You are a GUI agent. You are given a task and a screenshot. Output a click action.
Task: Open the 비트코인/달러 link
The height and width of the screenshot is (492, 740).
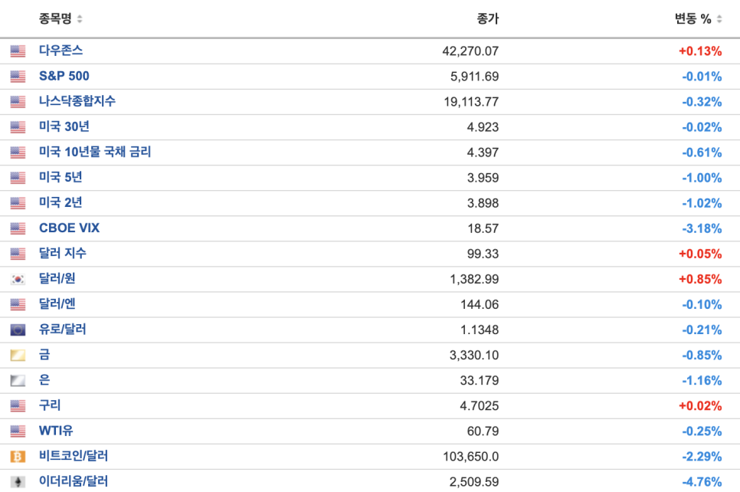[73, 456]
